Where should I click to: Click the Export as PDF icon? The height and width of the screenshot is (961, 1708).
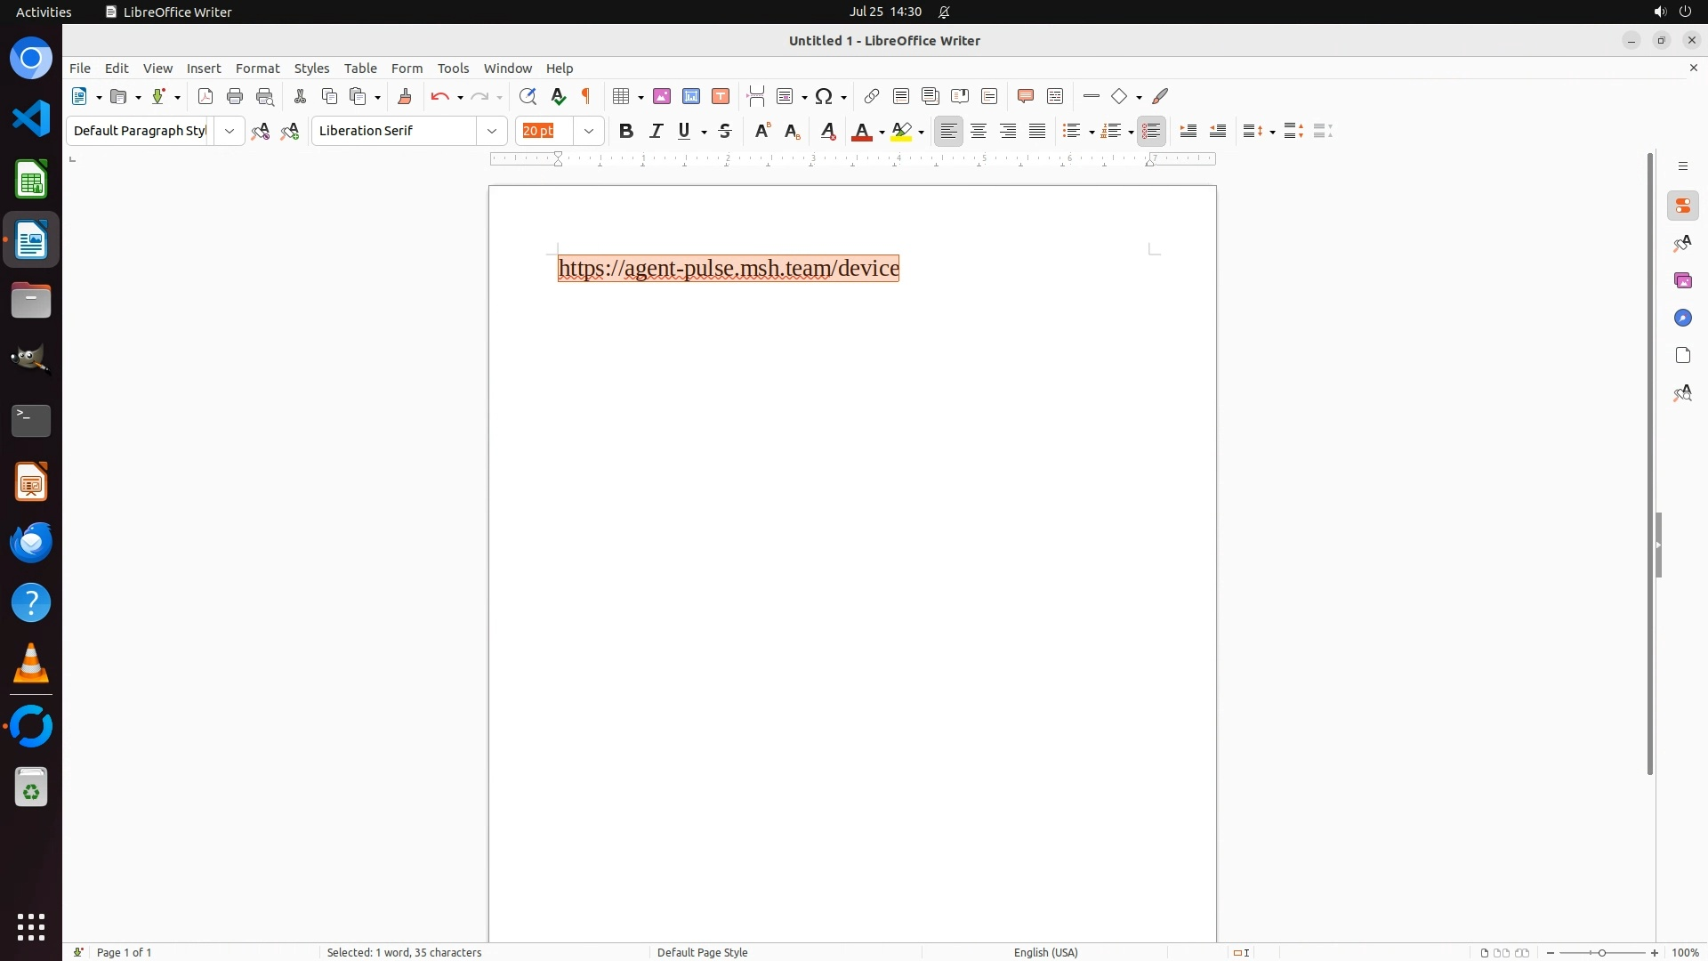pyautogui.click(x=205, y=96)
